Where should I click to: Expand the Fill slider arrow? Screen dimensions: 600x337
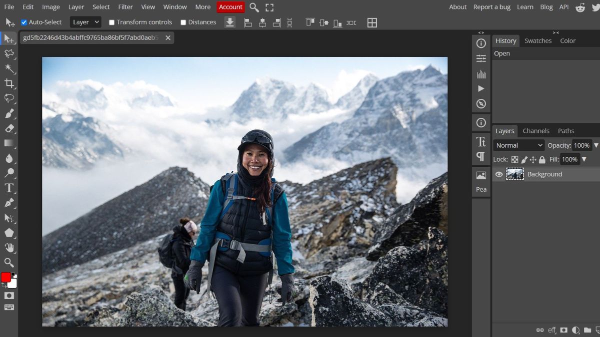coord(584,159)
